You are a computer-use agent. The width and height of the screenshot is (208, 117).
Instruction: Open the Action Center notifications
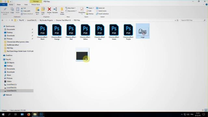point(204,114)
